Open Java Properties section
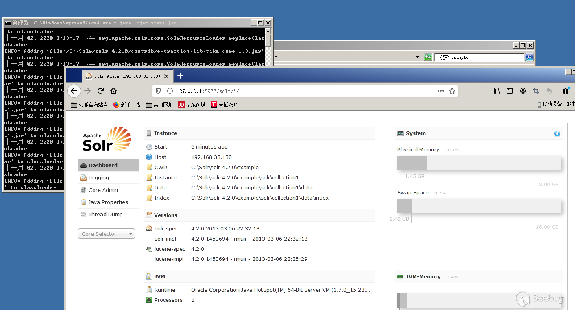The width and height of the screenshot is (575, 310). pyautogui.click(x=108, y=202)
